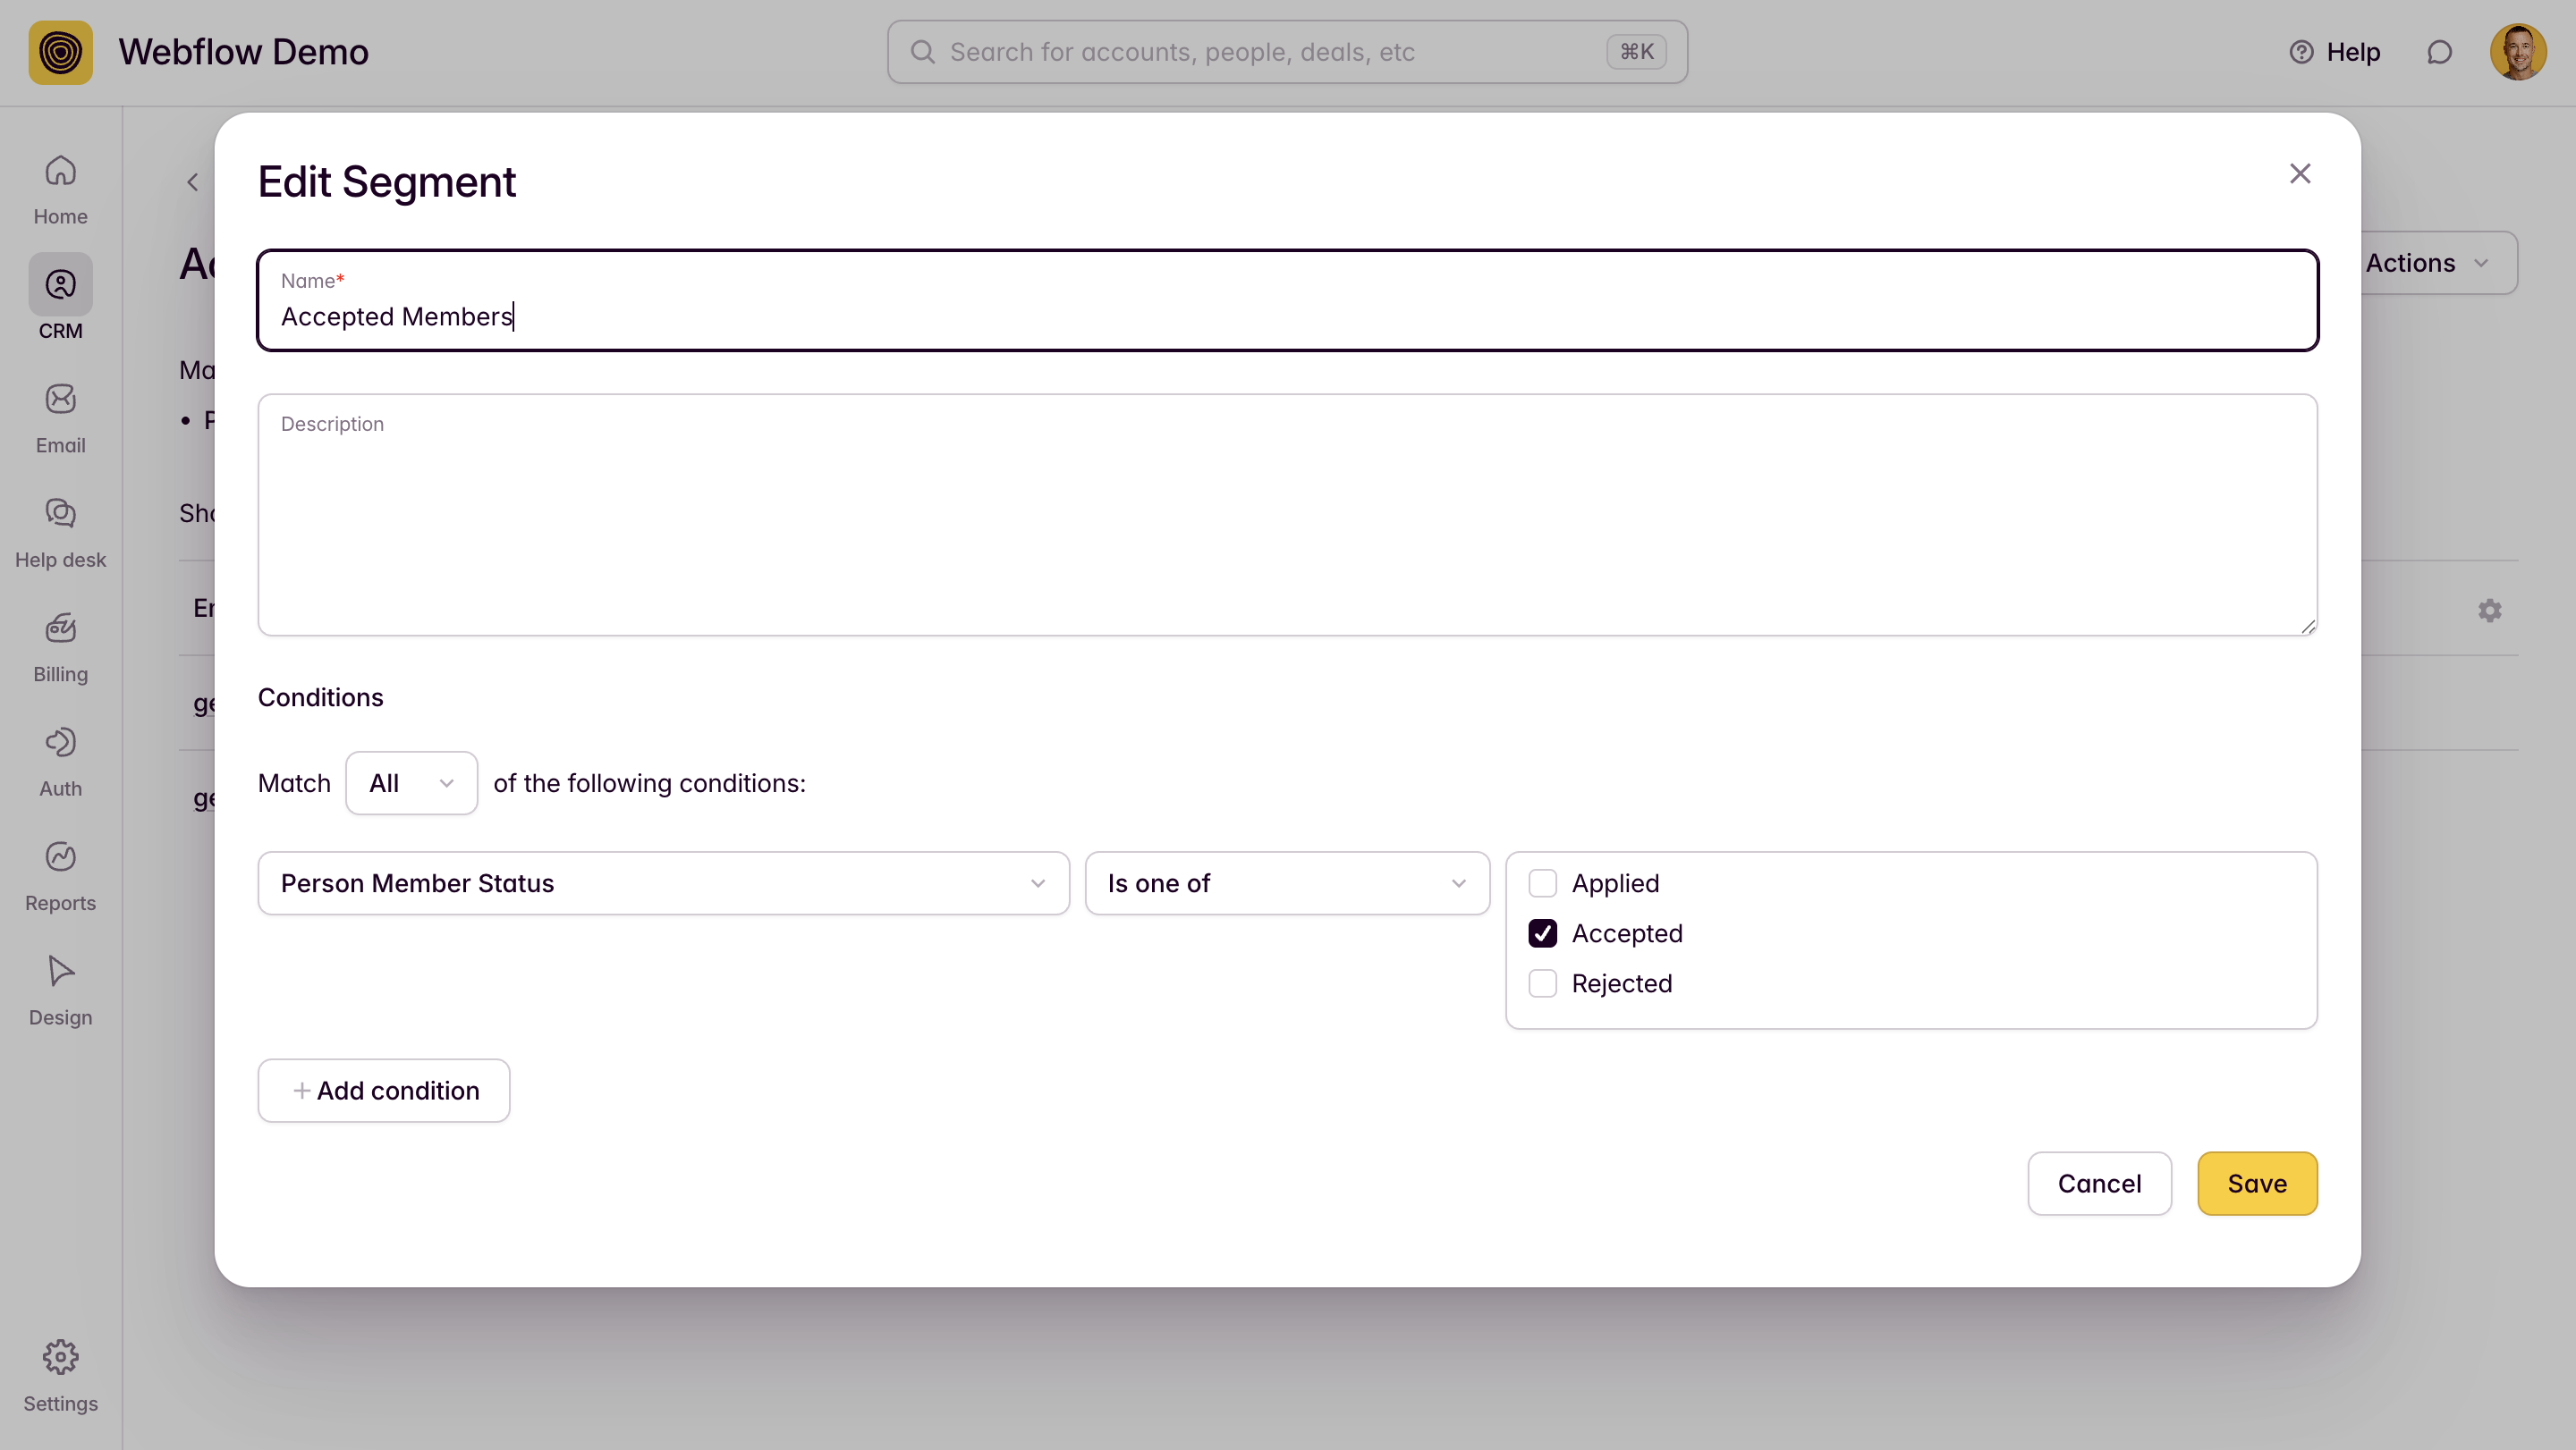Open the Auth sidebar icon
This screenshot has width=2576, height=1450.
[60, 761]
